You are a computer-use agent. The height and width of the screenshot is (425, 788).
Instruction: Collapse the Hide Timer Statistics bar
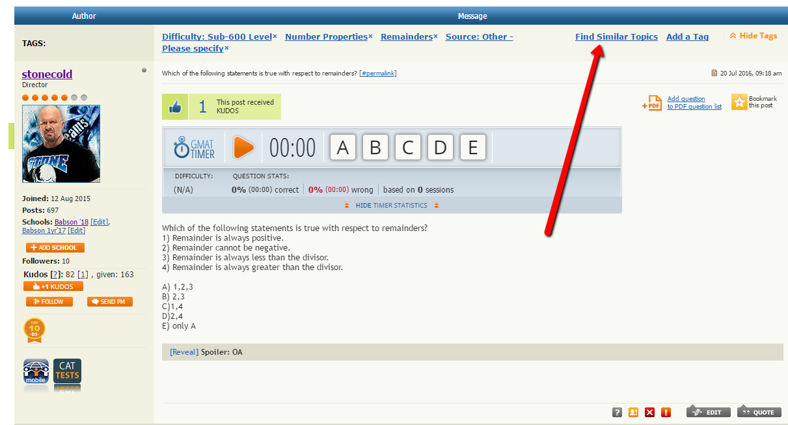click(x=391, y=206)
